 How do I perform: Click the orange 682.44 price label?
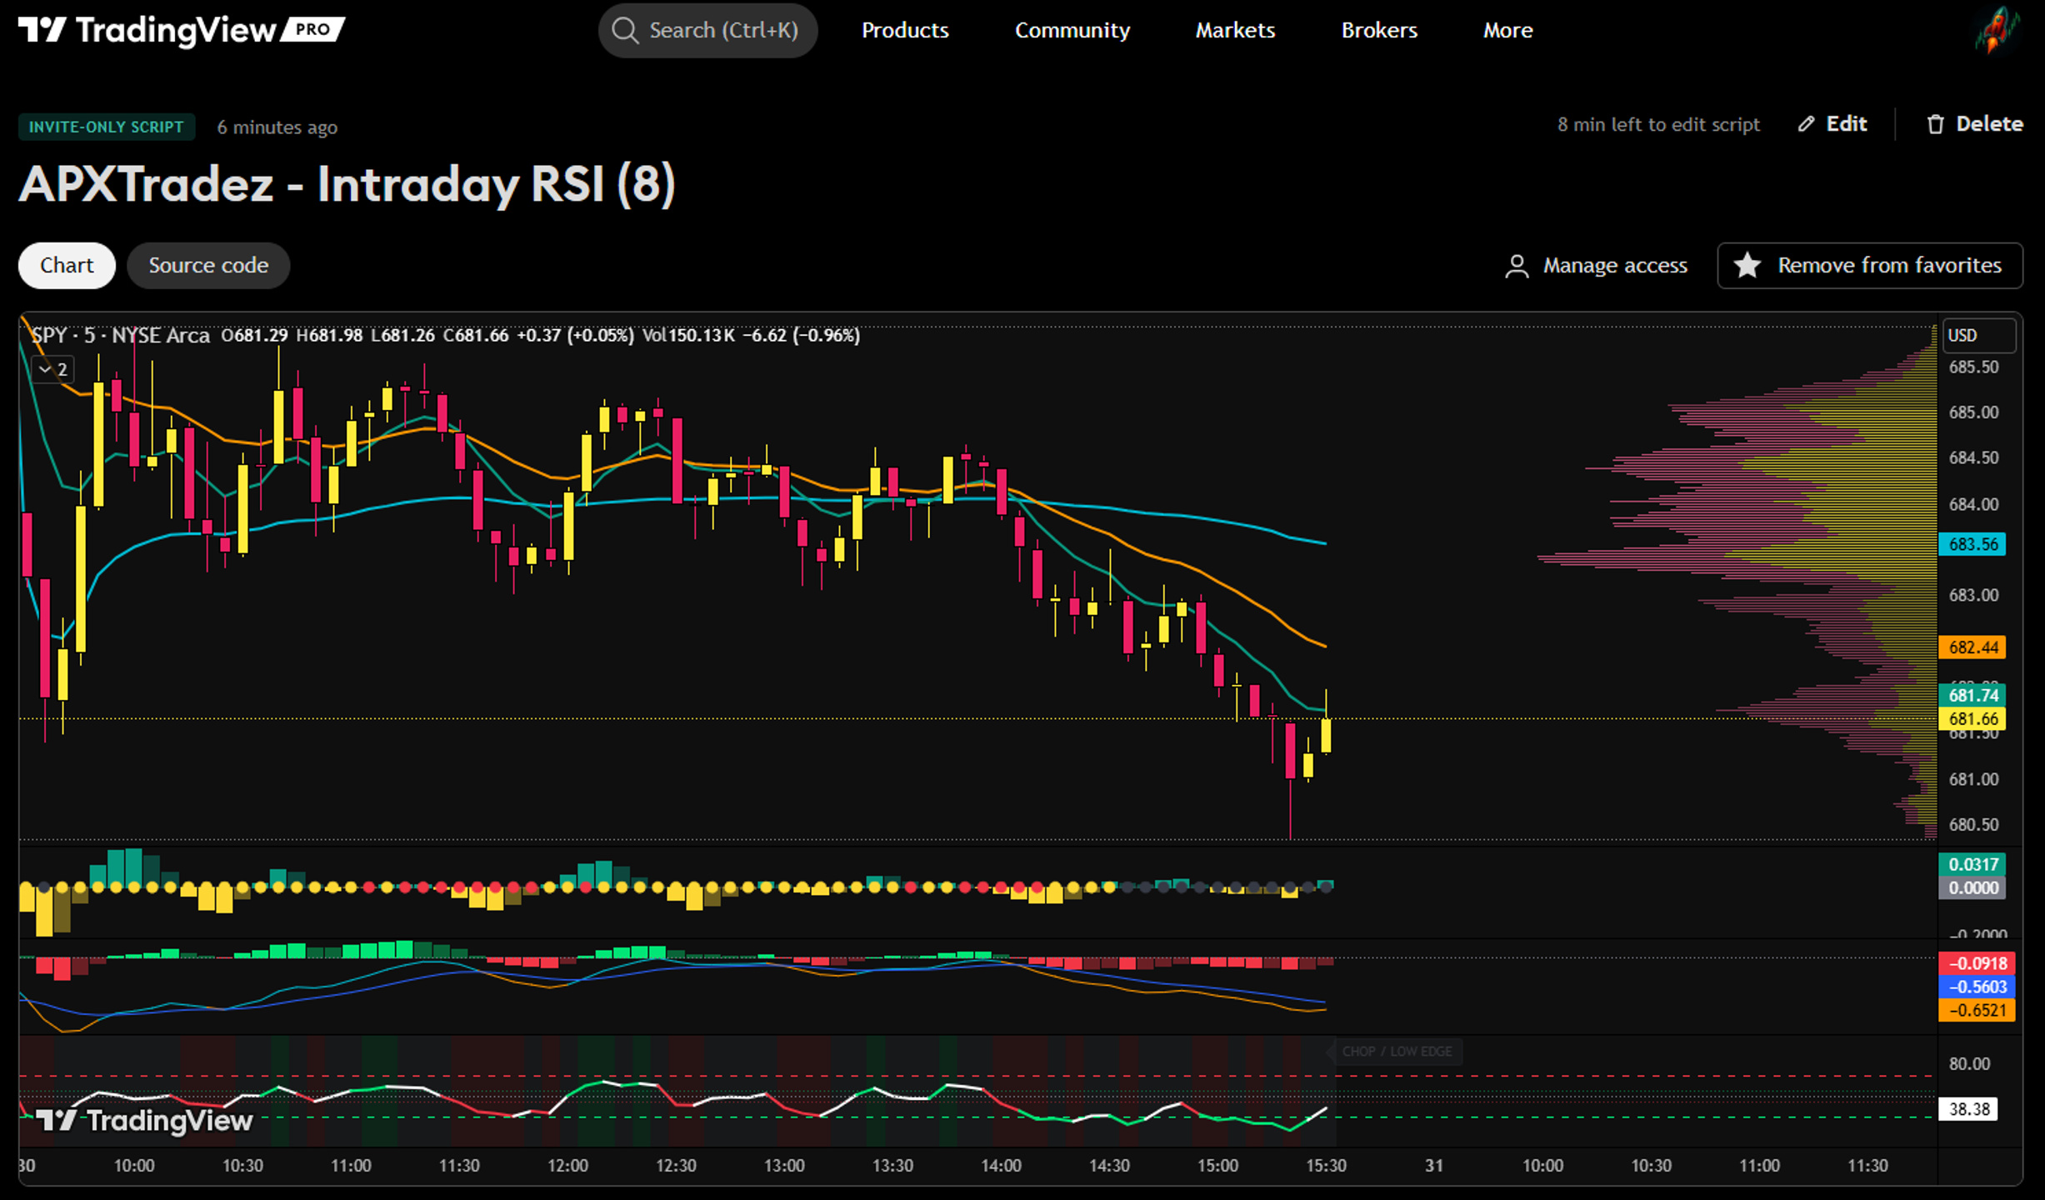(1972, 647)
